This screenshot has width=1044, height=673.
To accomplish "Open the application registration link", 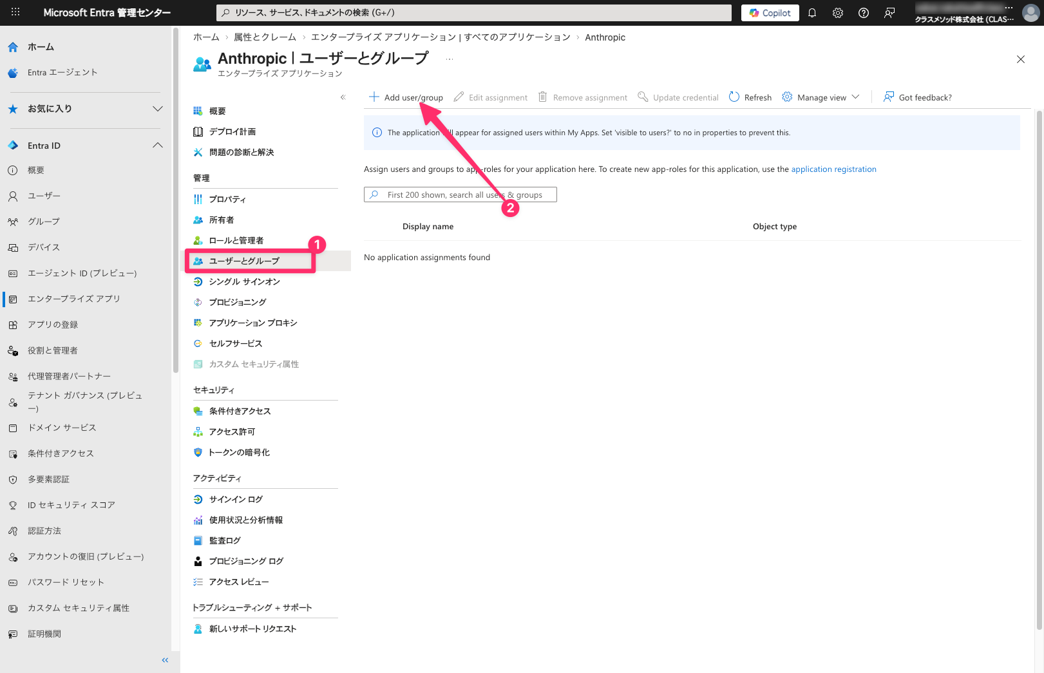I will pos(833,169).
